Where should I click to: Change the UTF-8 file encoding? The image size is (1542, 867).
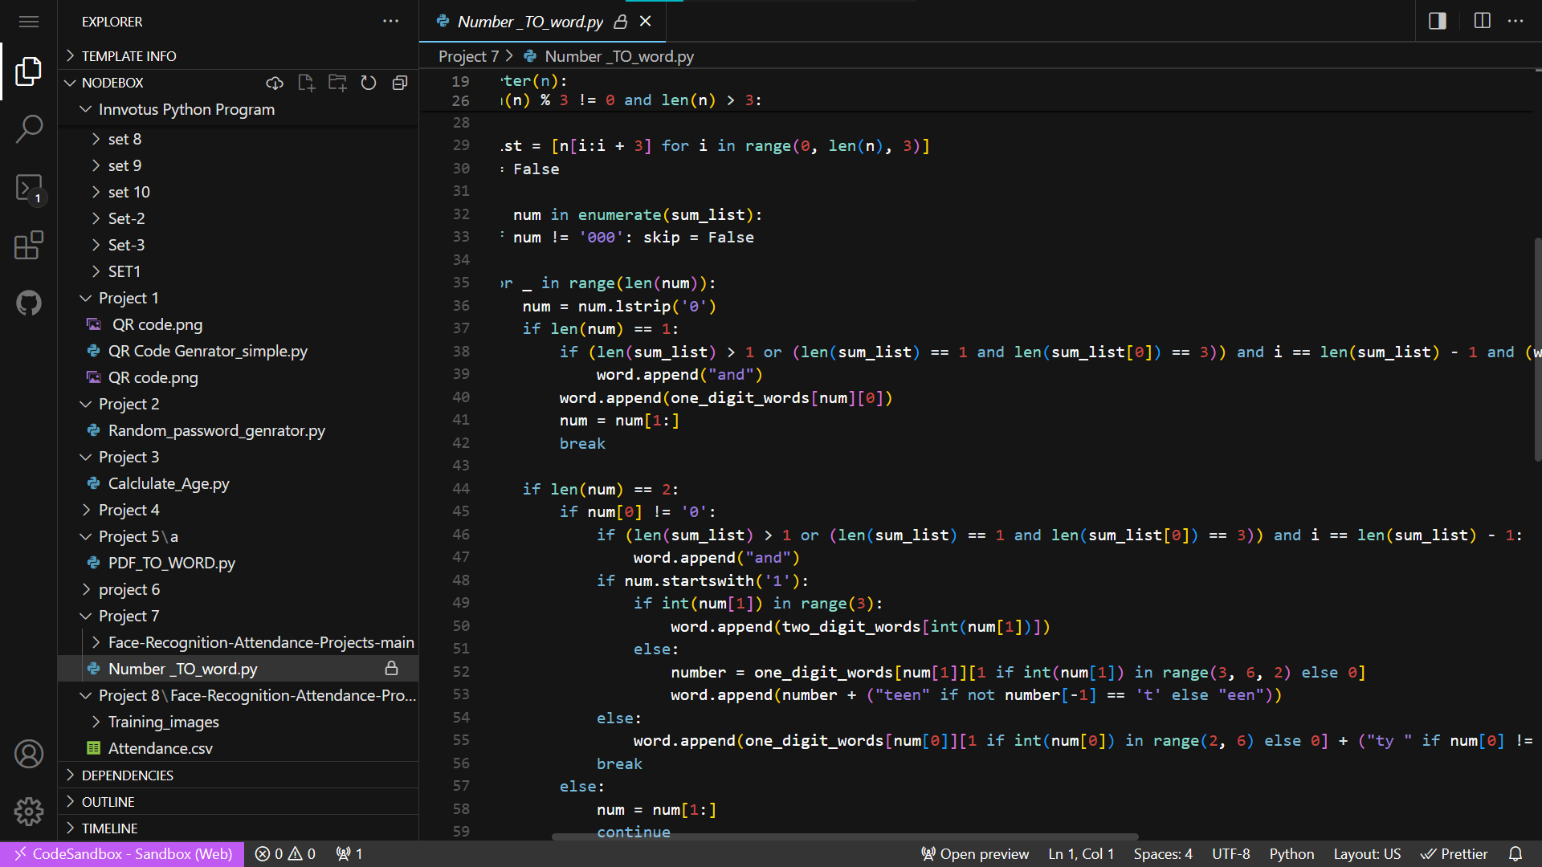[1231, 854]
